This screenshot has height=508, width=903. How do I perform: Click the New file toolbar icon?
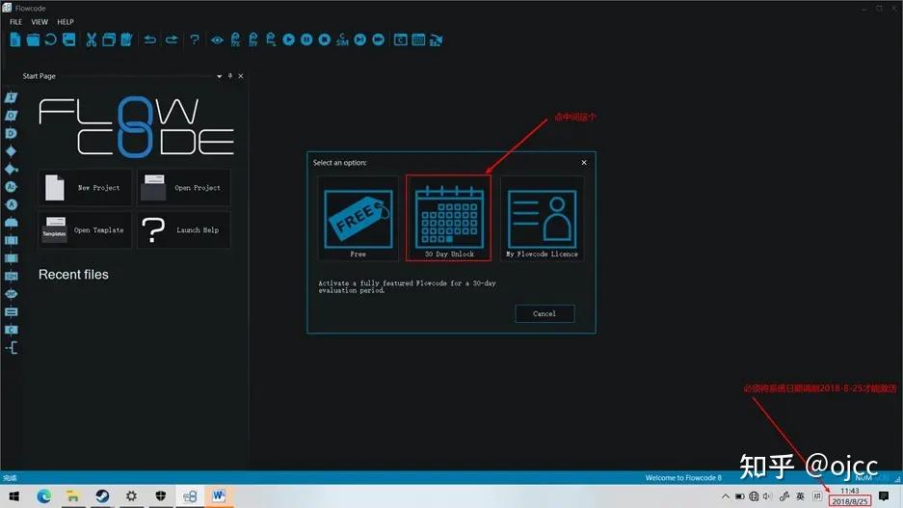click(15, 40)
